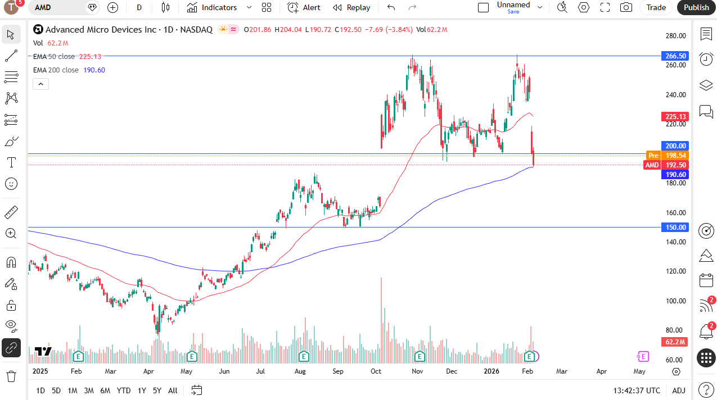Open the quick search icon
The height and width of the screenshot is (400, 717).
point(562,7)
